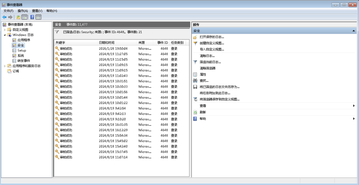Viewport: 359px width, 185px height.
Task: Open the 查看(V) menu
Action: click(x=37, y=11)
